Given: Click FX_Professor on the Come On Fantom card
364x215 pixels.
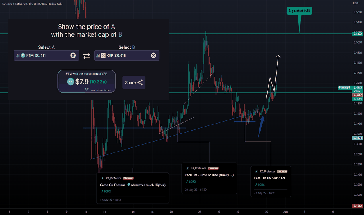Looking at the screenshot, I should [113, 178].
